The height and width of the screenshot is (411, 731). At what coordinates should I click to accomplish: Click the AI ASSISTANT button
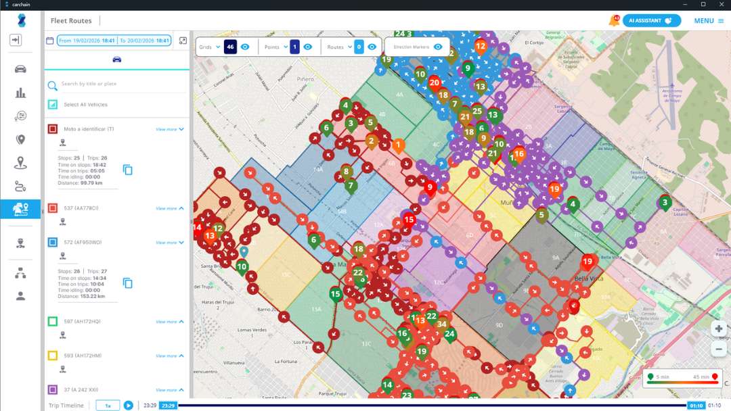pyautogui.click(x=650, y=20)
